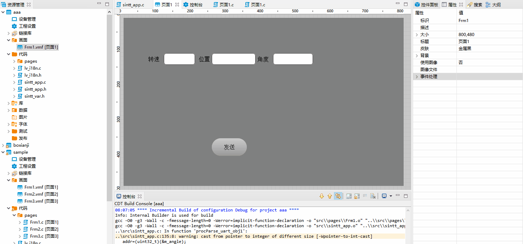Screen dimensions: 523x244
Task: Toggle scroll lock in the console
Action: (357, 196)
